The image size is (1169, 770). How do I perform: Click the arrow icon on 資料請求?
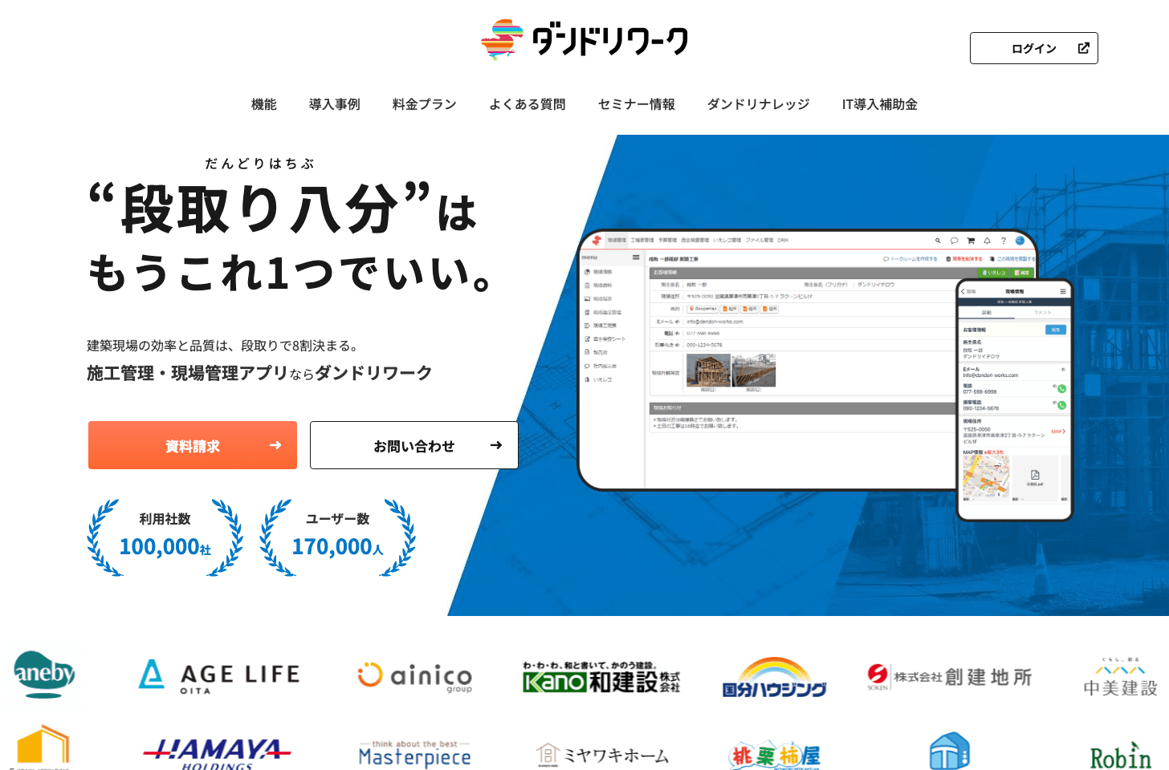click(275, 445)
